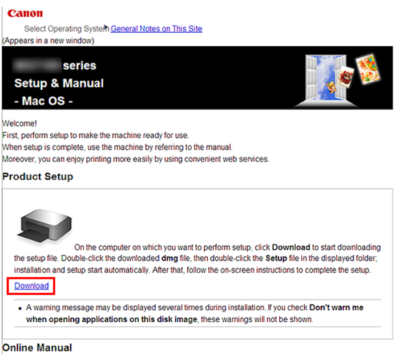Click the bold word dmg in instructions
This screenshot has height=364, width=395.
[x=170, y=258]
